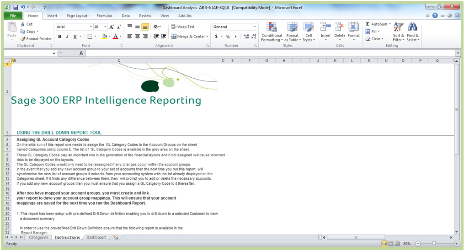
Task: Increase font size with the grow font icon
Action: pyautogui.click(x=112, y=27)
